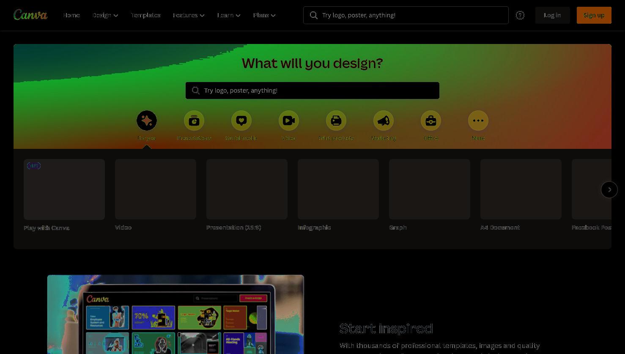Expand the Plans dropdown menu
This screenshot has height=354, width=625.
(x=264, y=15)
